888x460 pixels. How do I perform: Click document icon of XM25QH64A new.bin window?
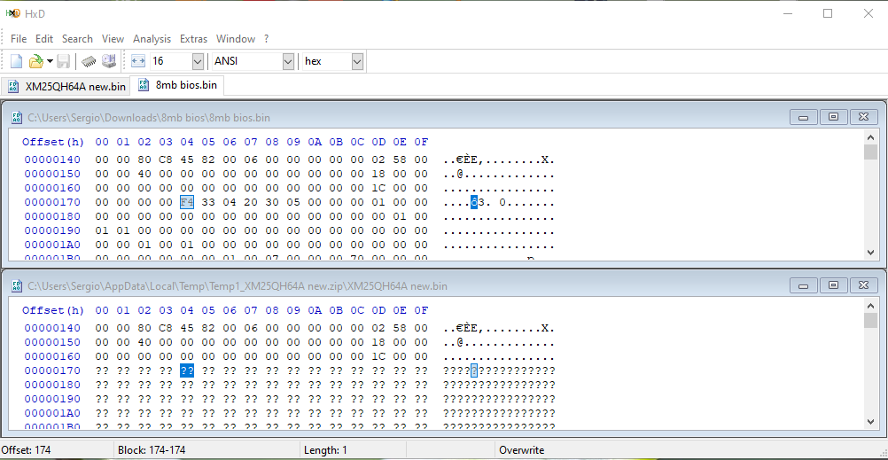point(17,286)
